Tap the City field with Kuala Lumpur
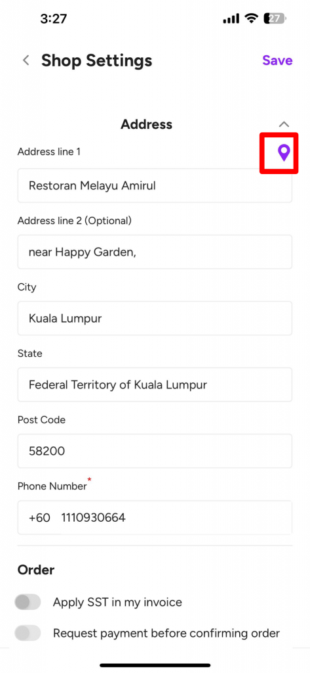 (155, 319)
